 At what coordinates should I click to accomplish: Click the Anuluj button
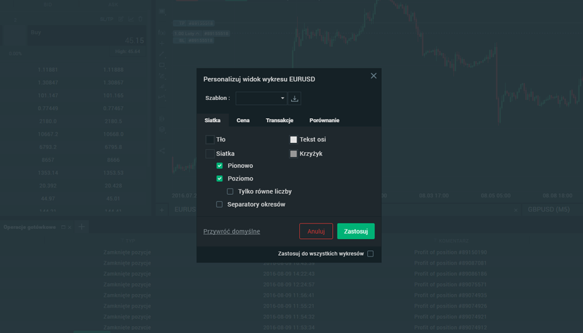click(x=316, y=231)
